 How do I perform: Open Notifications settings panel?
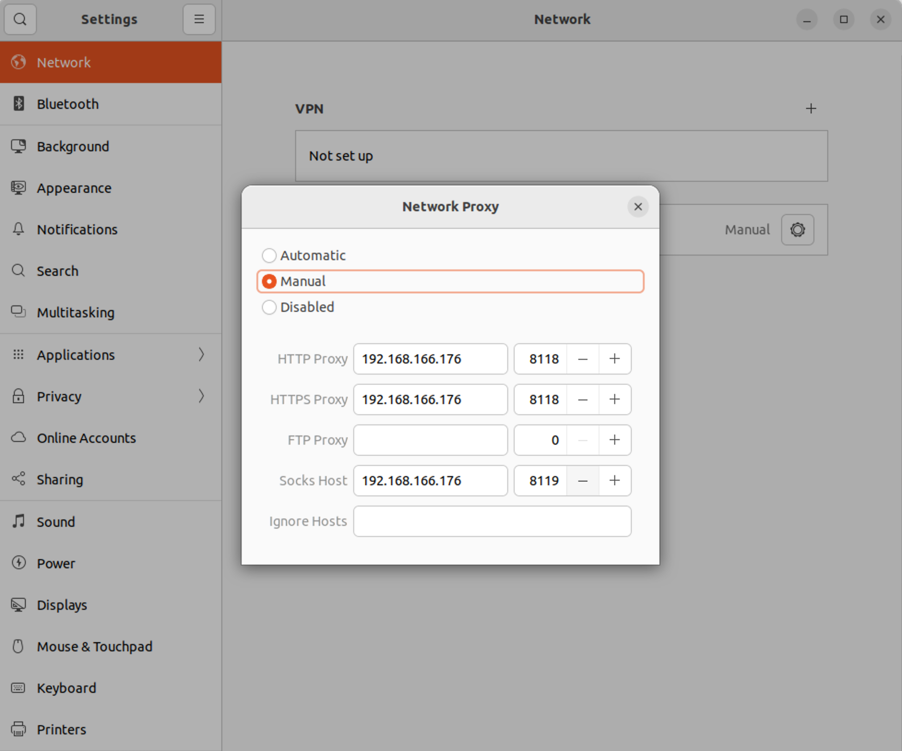(111, 229)
